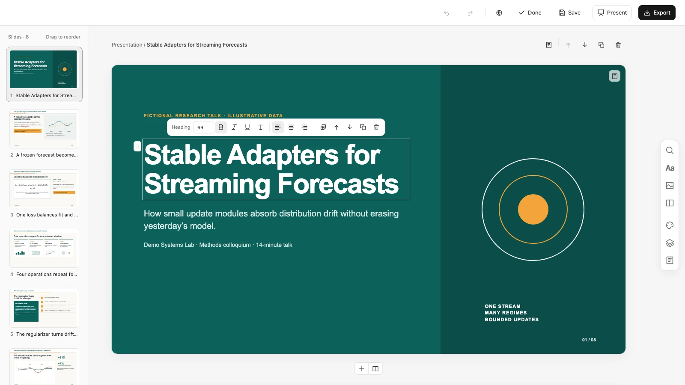Select slide 3 One loss balances thumbnail
The height and width of the screenshot is (385, 685).
point(44,189)
